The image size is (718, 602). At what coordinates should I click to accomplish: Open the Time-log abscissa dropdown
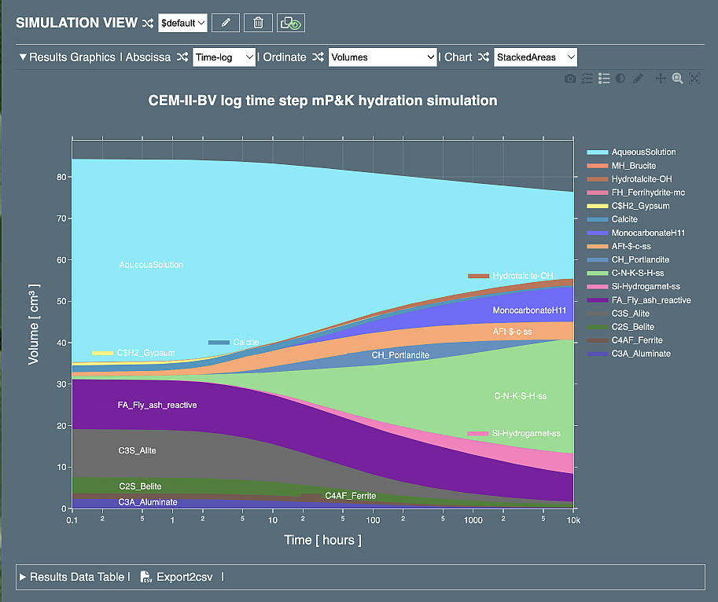click(x=224, y=57)
